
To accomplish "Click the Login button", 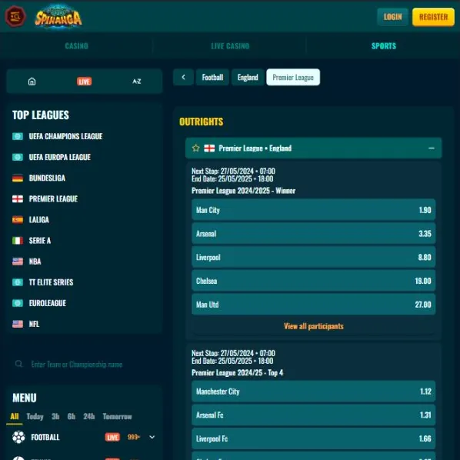I will tap(392, 17).
